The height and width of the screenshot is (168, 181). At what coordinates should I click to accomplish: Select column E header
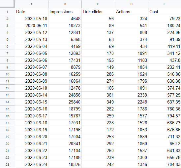165,4
